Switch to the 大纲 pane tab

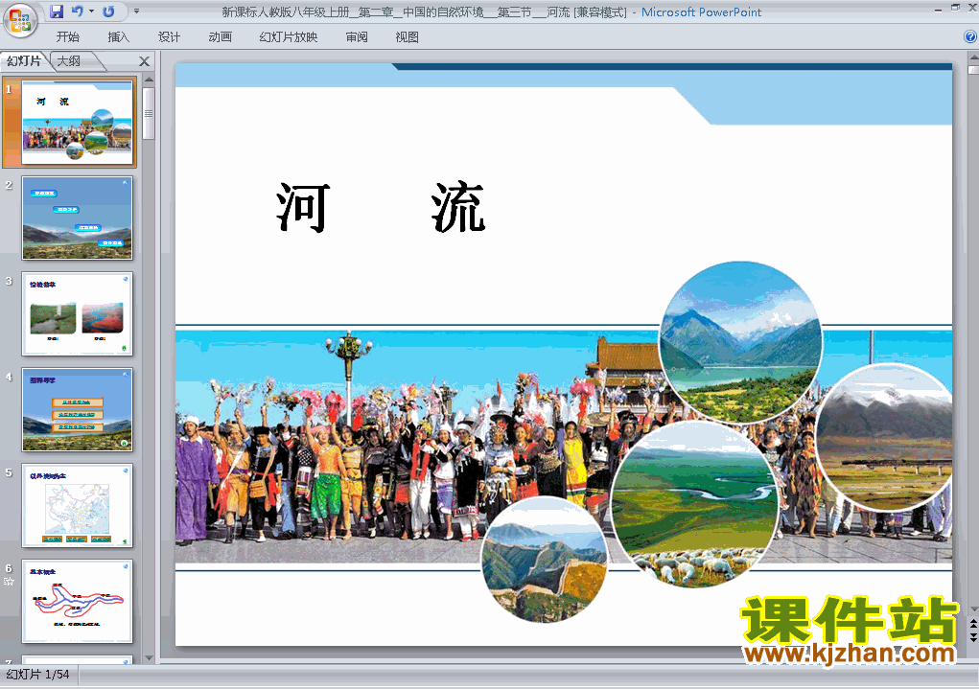coord(69,60)
